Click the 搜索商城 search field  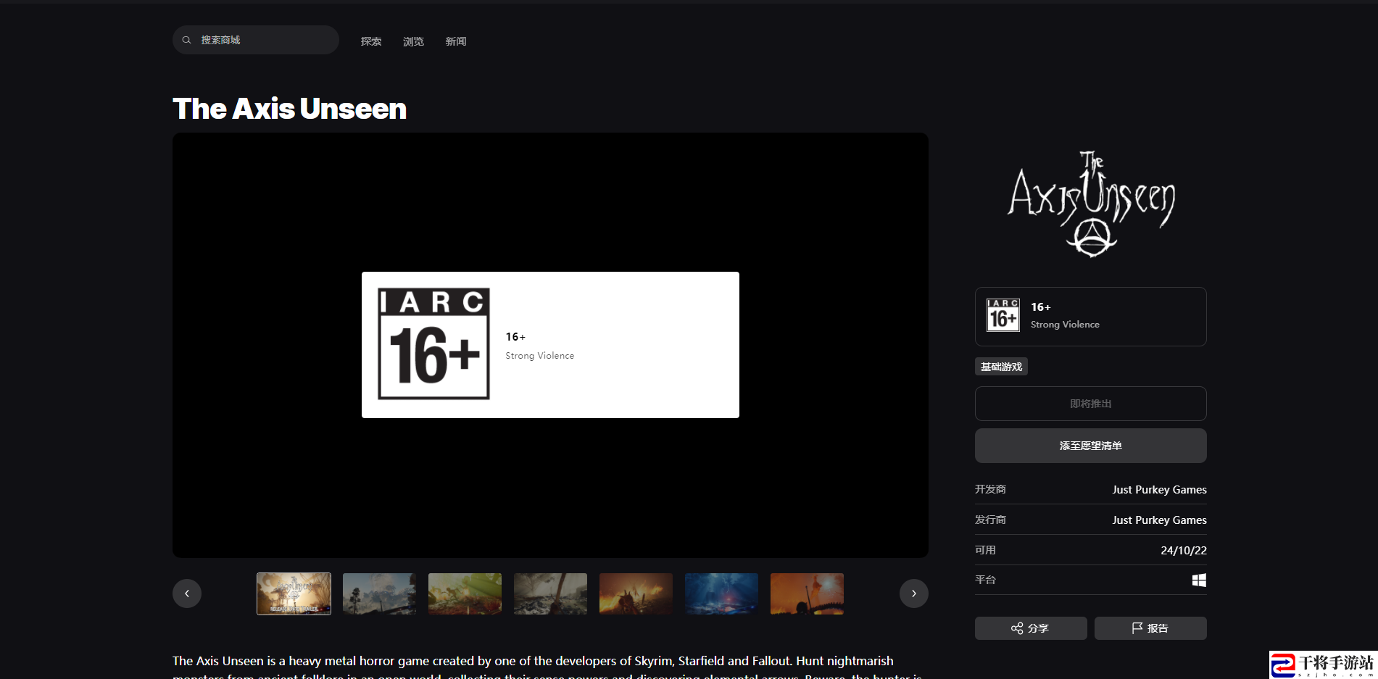pyautogui.click(x=256, y=40)
